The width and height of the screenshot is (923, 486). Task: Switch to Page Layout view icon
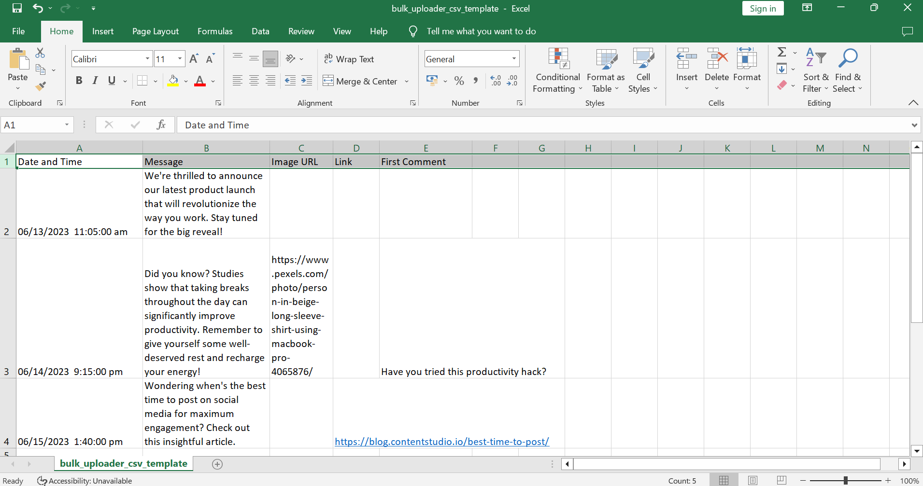753,481
